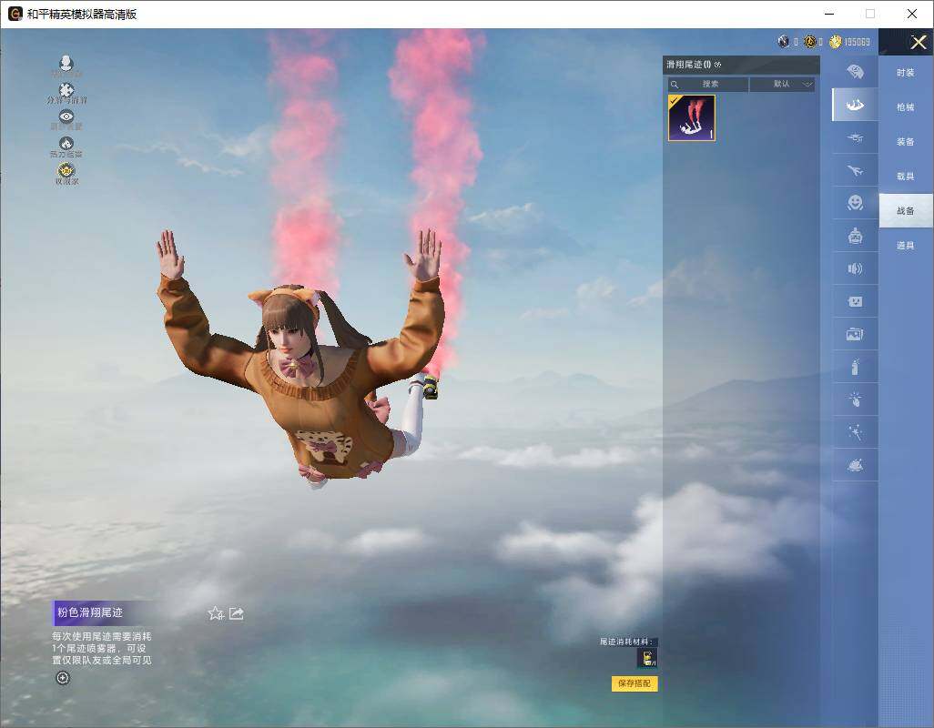This screenshot has height=728, width=934.
Task: Open the photo background gallery icon
Action: [856, 335]
